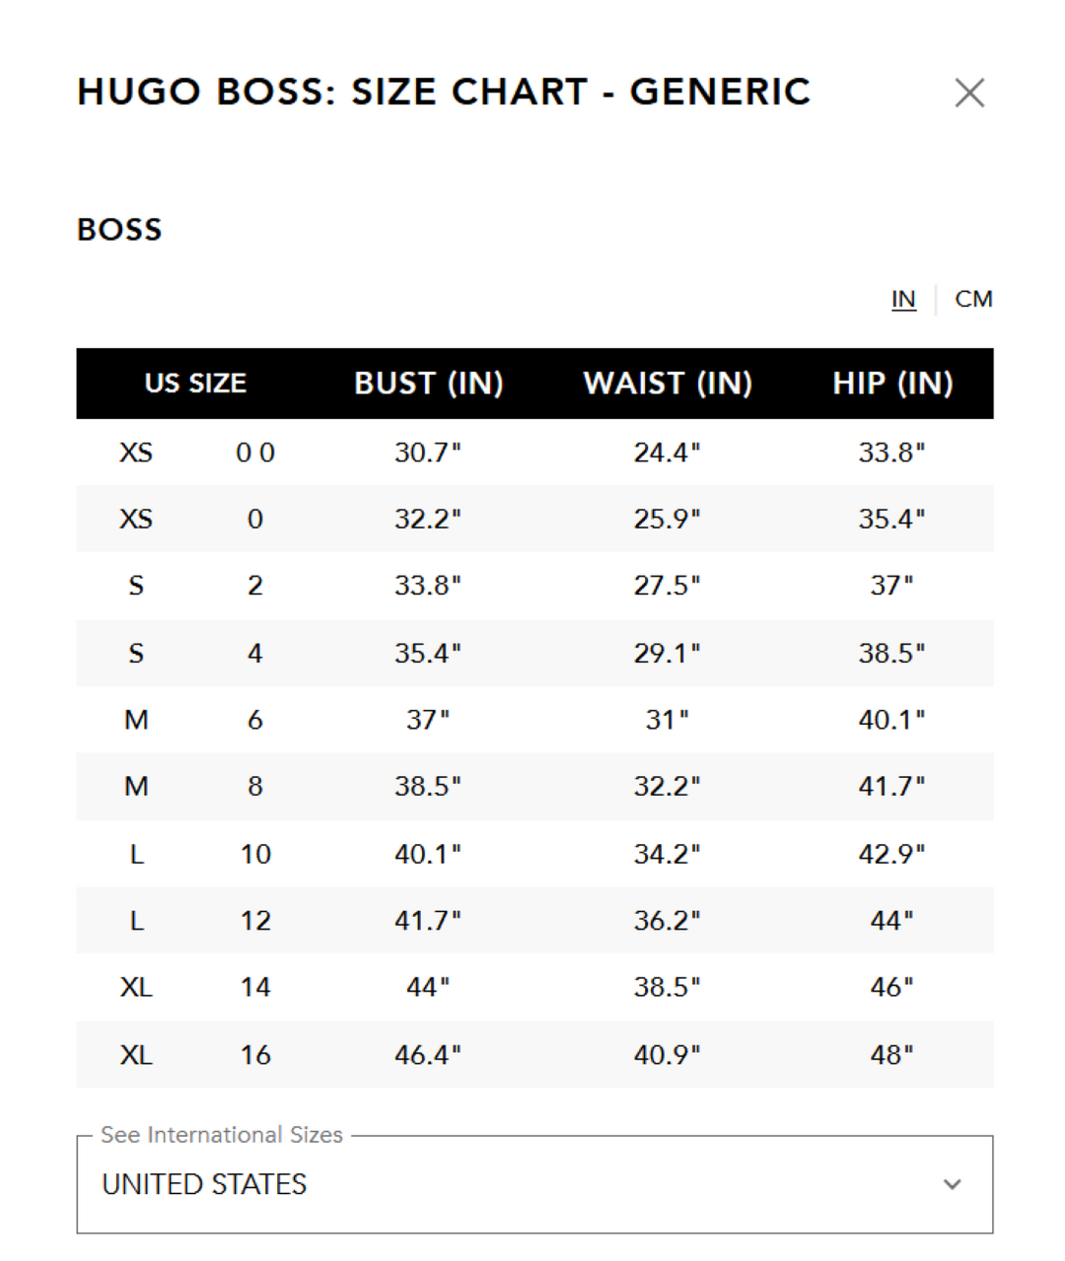Switch measurements to CM
This screenshot has width=1065, height=1261.
point(973,299)
